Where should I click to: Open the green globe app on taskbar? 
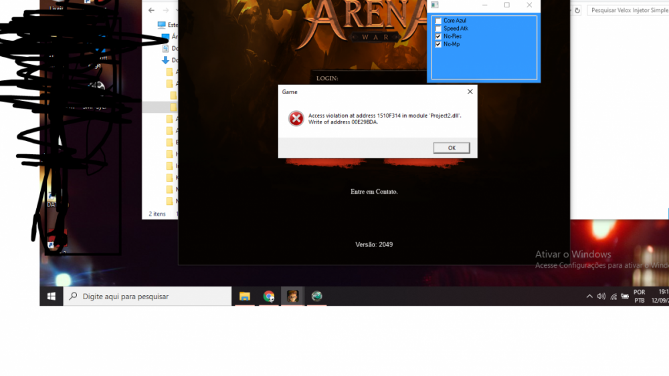(x=316, y=297)
